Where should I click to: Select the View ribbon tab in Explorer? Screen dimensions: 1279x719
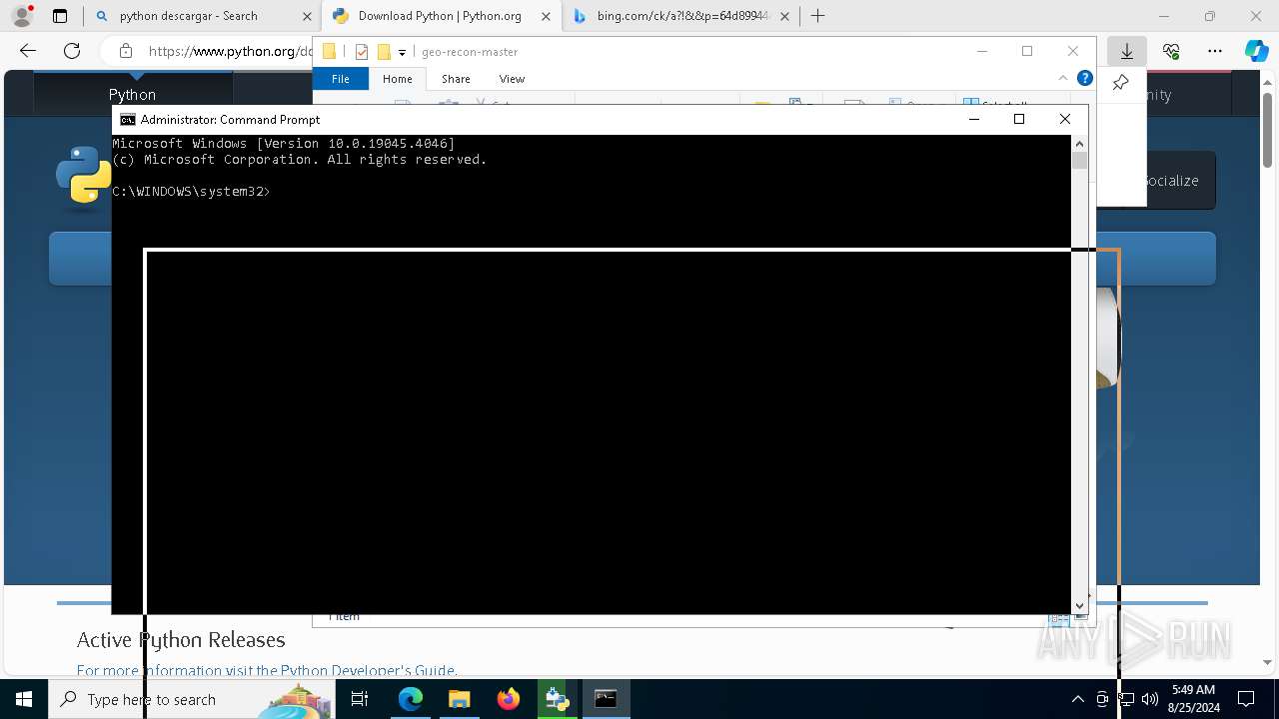[512, 78]
